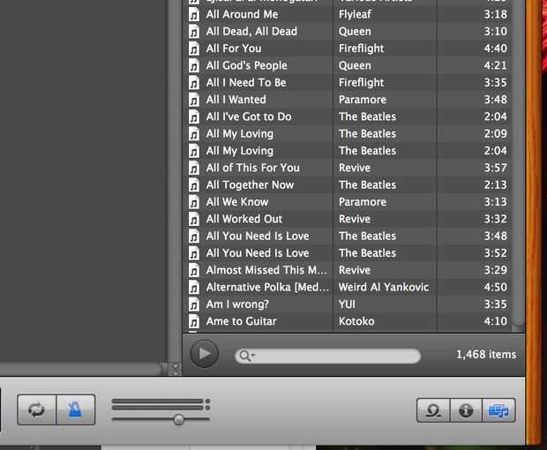547x450 pixels.
Task: Toggle the metronome button
Action: click(x=76, y=409)
